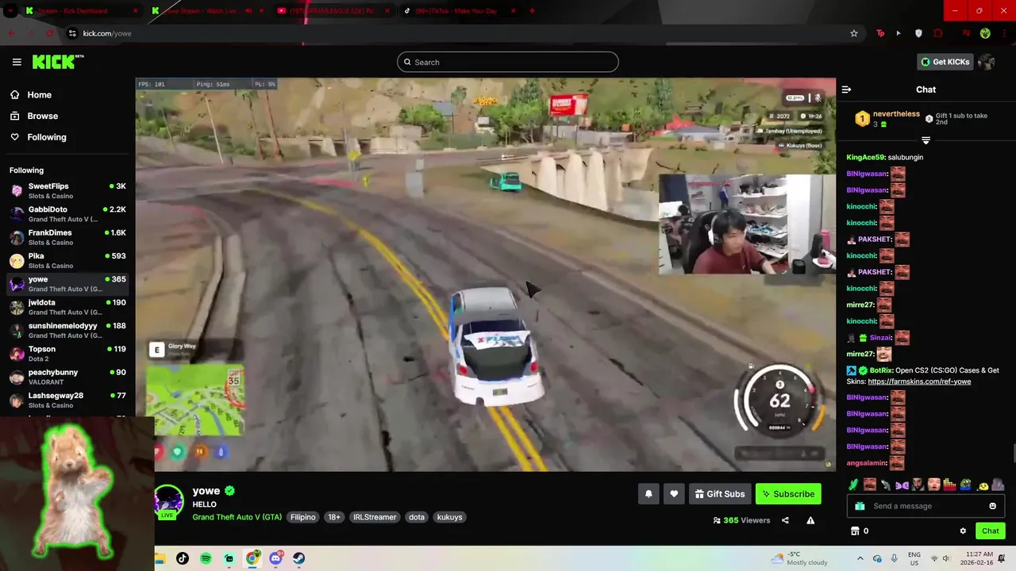Click top gifter nevertheless
Viewport: 1016px width, 571px height.
(896, 114)
